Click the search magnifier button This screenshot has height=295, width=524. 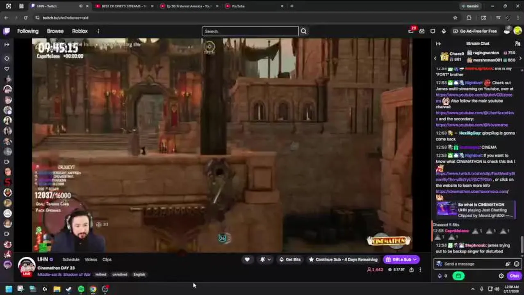[303, 31]
